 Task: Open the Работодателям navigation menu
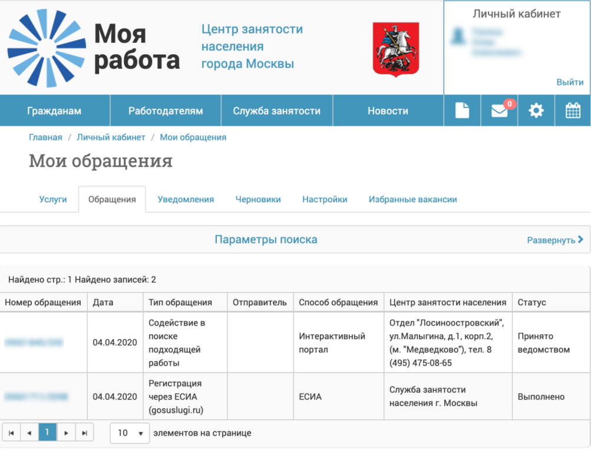click(166, 111)
